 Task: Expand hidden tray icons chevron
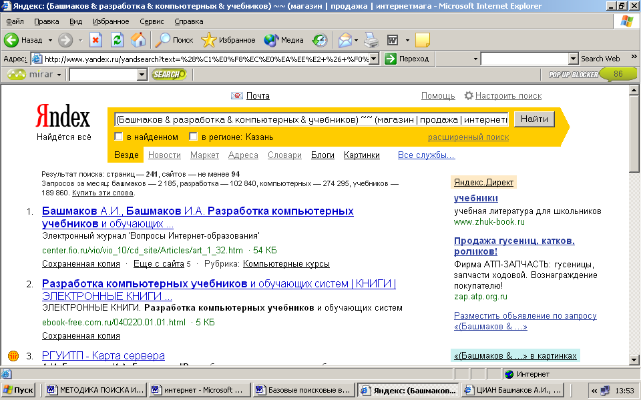click(594, 391)
